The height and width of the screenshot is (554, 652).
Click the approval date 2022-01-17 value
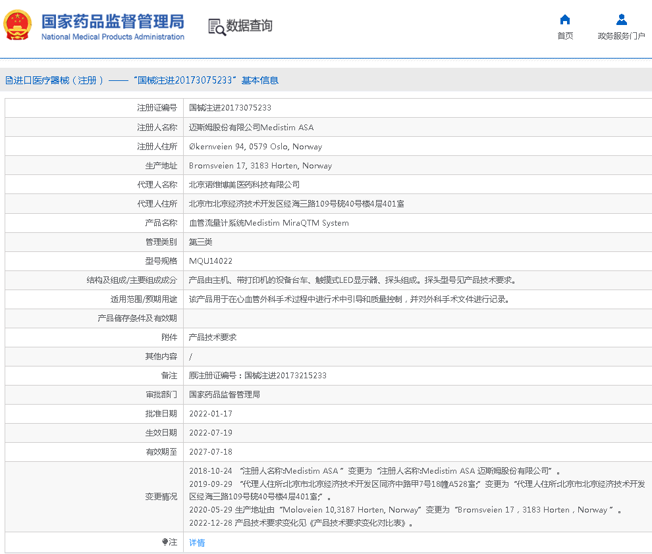click(210, 414)
